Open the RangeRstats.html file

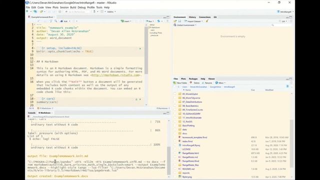tap(190, 153)
